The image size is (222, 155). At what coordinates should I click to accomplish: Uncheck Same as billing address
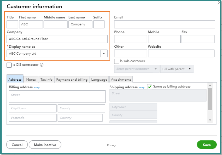click(150, 87)
